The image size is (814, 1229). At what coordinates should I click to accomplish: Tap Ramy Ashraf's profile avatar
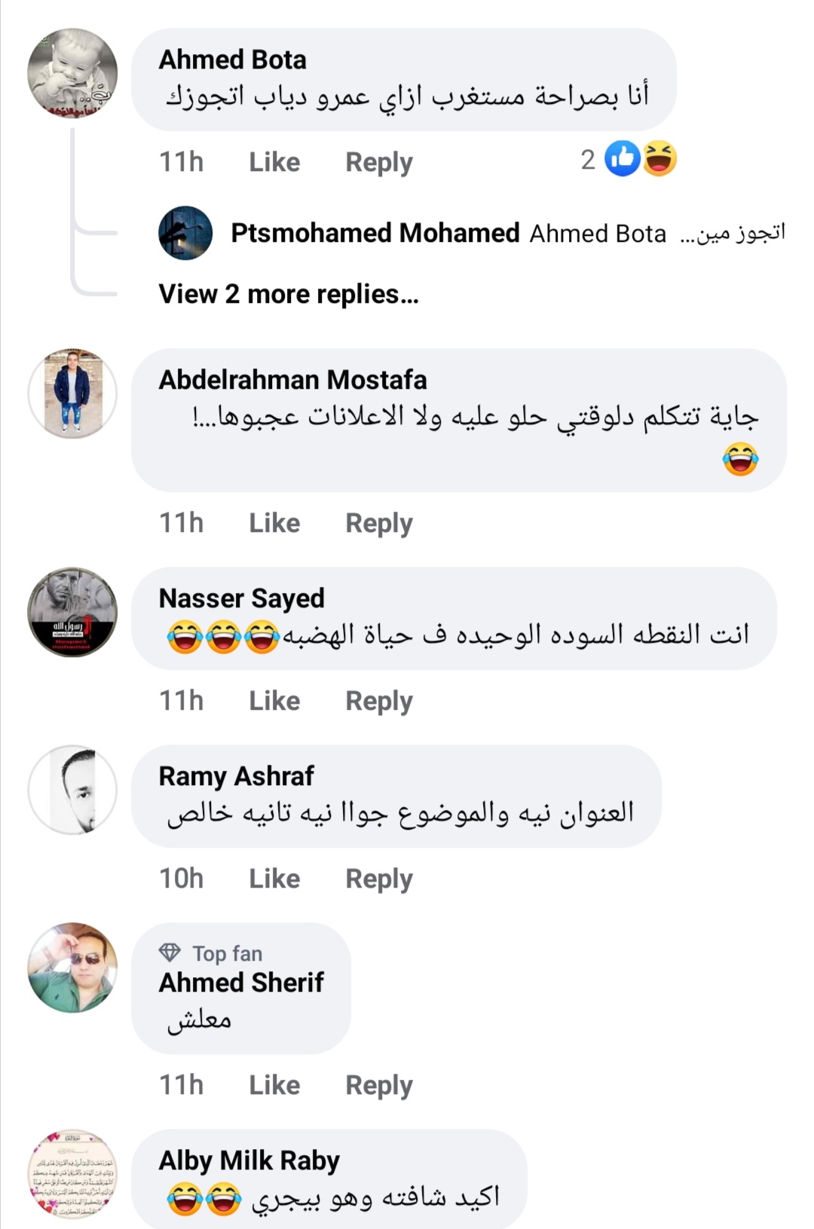pyautogui.click(x=72, y=790)
